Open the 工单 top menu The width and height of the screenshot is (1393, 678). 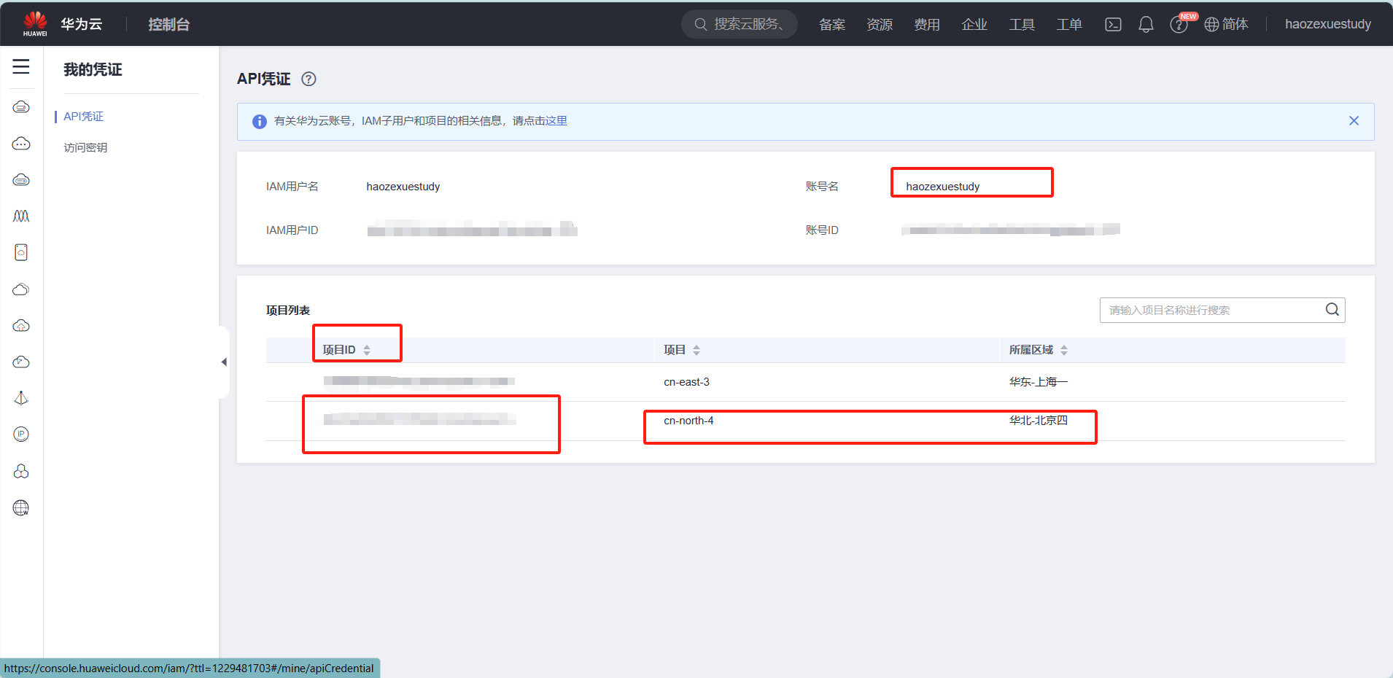[1068, 25]
